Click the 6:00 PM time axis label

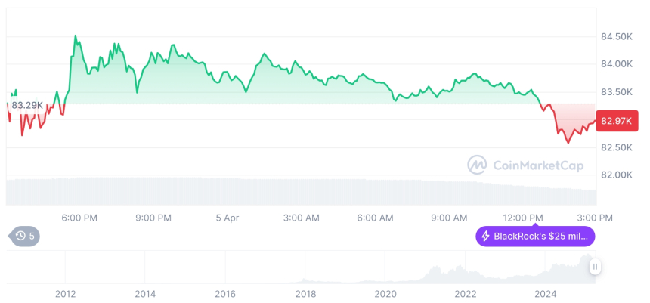(x=79, y=218)
